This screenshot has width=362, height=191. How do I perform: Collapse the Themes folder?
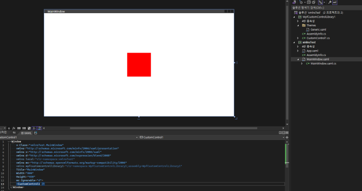pyautogui.click(x=298, y=25)
